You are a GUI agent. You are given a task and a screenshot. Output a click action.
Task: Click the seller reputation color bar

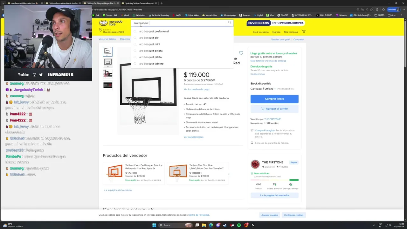pos(274,180)
